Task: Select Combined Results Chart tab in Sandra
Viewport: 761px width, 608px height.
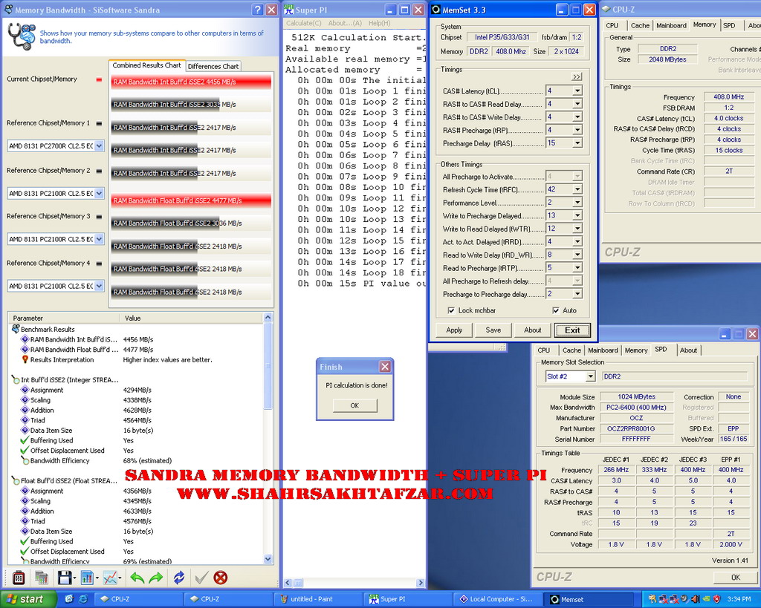Action: point(146,65)
